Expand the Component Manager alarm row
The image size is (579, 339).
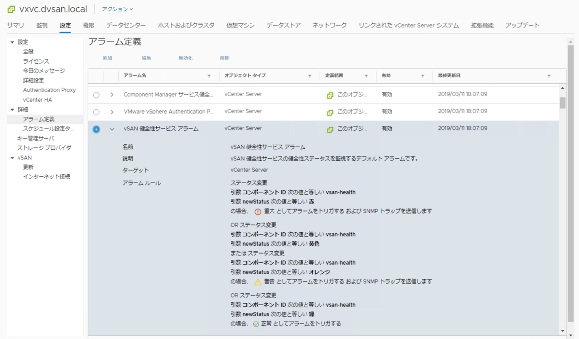point(112,95)
